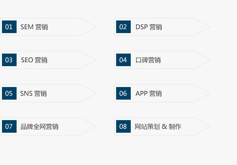Open 品牌全网营销 service entry
Viewport: 237px width, 165px height.
tap(39, 126)
